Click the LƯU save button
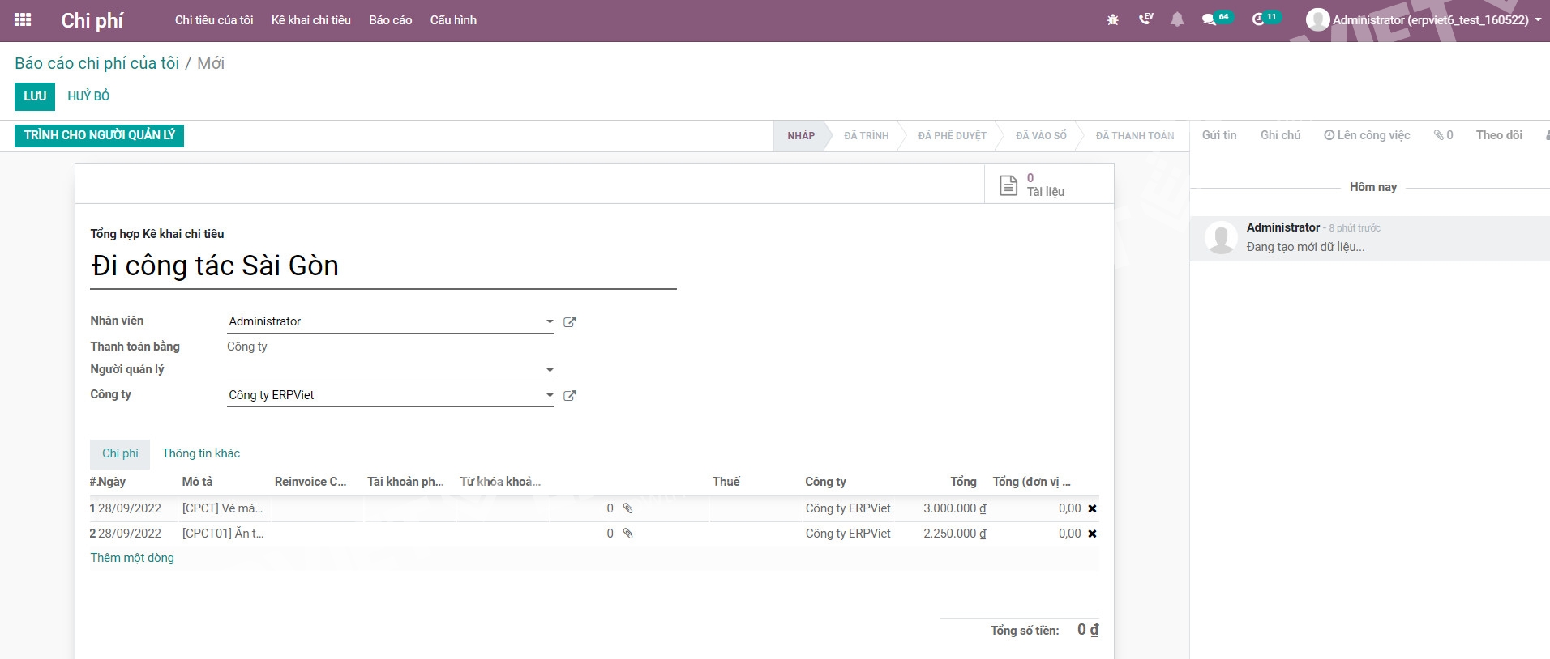The width and height of the screenshot is (1550, 659). click(35, 96)
